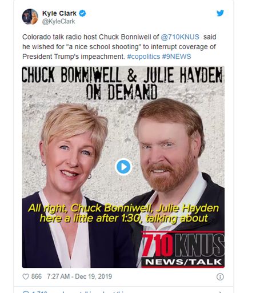
Task: Open the @KyleClark handle
Action: (x=58, y=22)
